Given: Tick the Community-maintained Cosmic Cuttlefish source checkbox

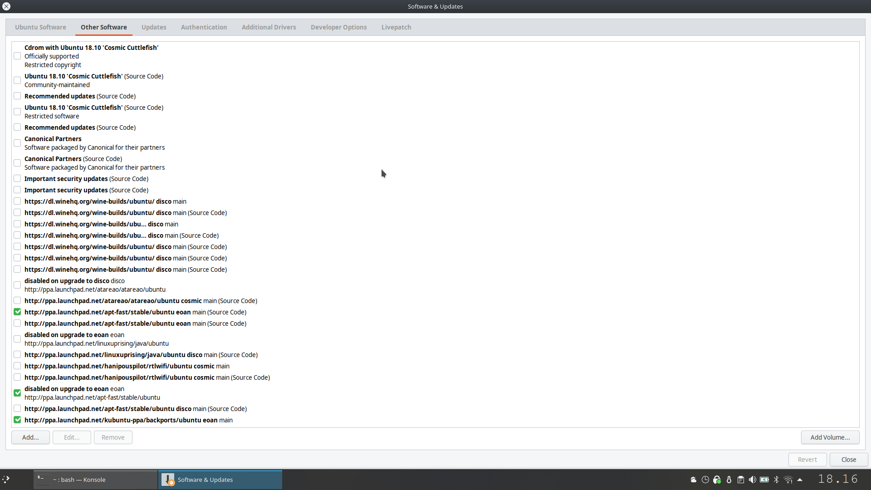Looking at the screenshot, I should [17, 80].
